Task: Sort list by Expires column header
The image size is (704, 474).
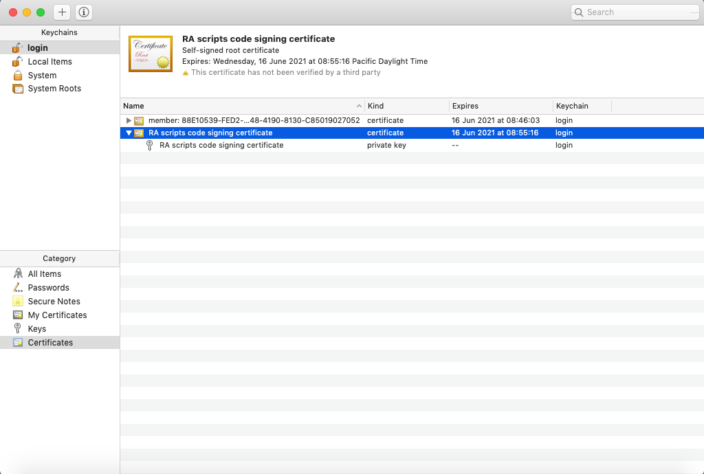Action: [x=500, y=106]
